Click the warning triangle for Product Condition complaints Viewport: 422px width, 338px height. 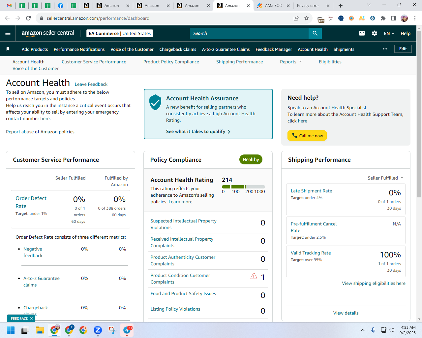tap(254, 276)
